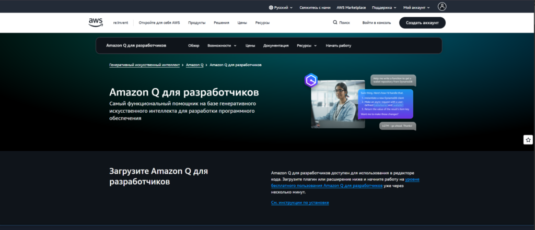
Task: Open the Ресурсы item in top AWS menu
Action: (x=262, y=23)
